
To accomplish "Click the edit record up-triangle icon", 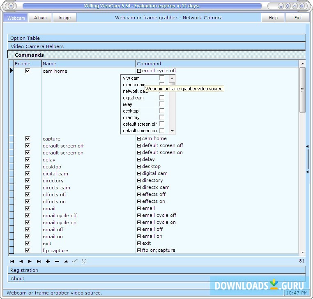I will (x=66, y=261).
